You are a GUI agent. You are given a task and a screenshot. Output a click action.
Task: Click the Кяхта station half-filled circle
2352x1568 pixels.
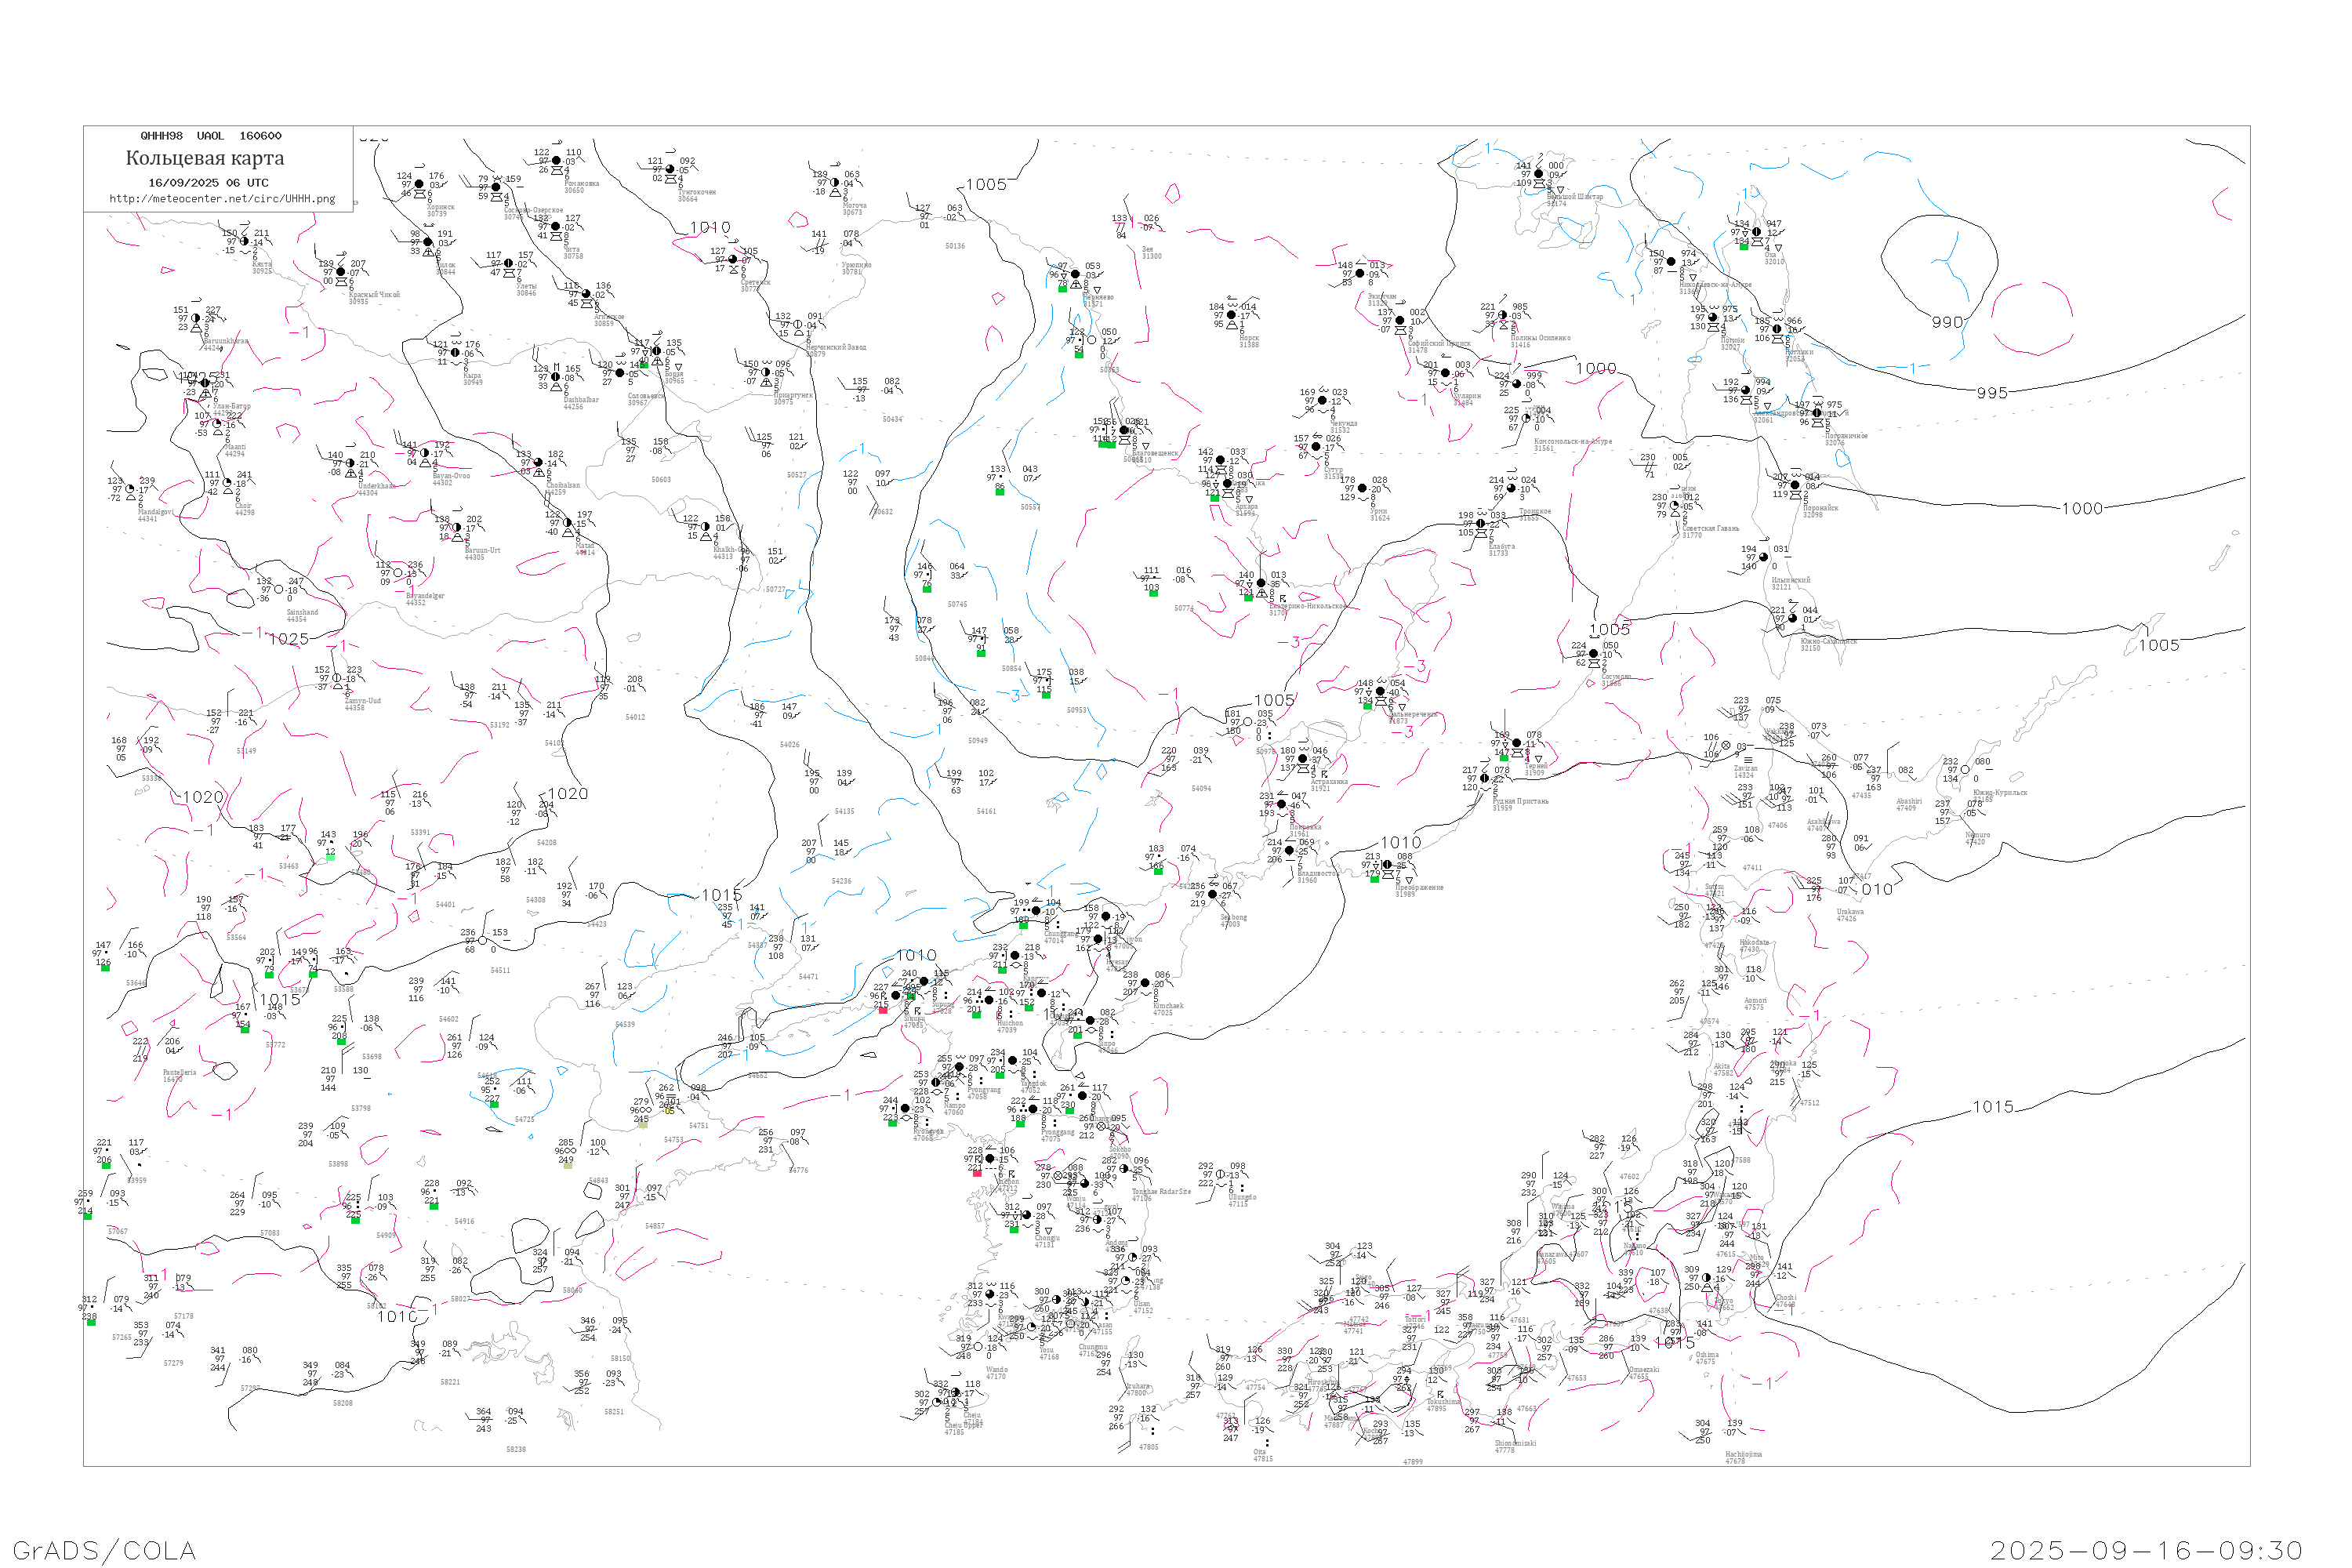coord(244,241)
